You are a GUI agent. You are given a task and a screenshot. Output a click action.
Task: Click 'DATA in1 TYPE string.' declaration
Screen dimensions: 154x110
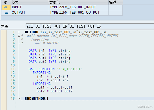pyautogui.click(x=50, y=51)
